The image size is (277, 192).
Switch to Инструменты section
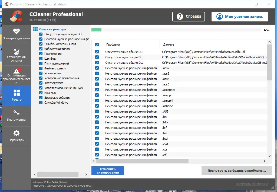(17, 116)
